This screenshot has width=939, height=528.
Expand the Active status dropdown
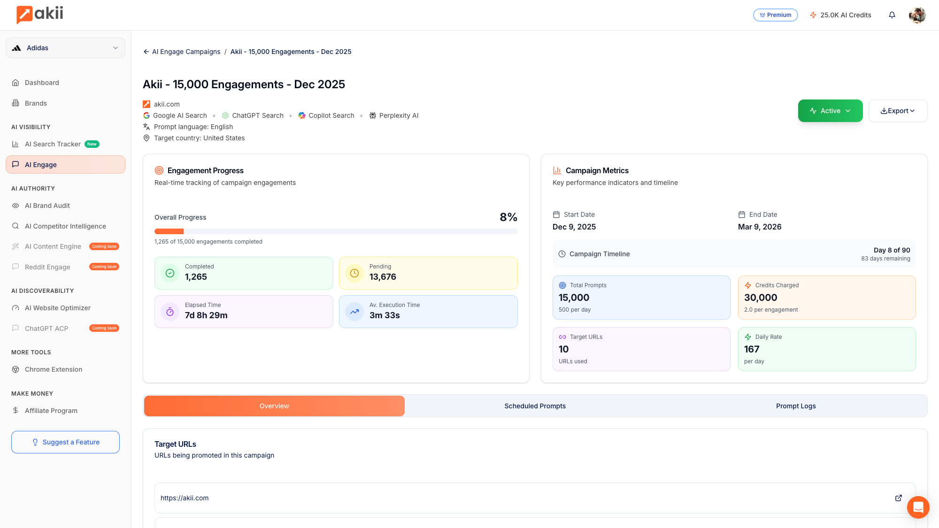[x=830, y=111]
